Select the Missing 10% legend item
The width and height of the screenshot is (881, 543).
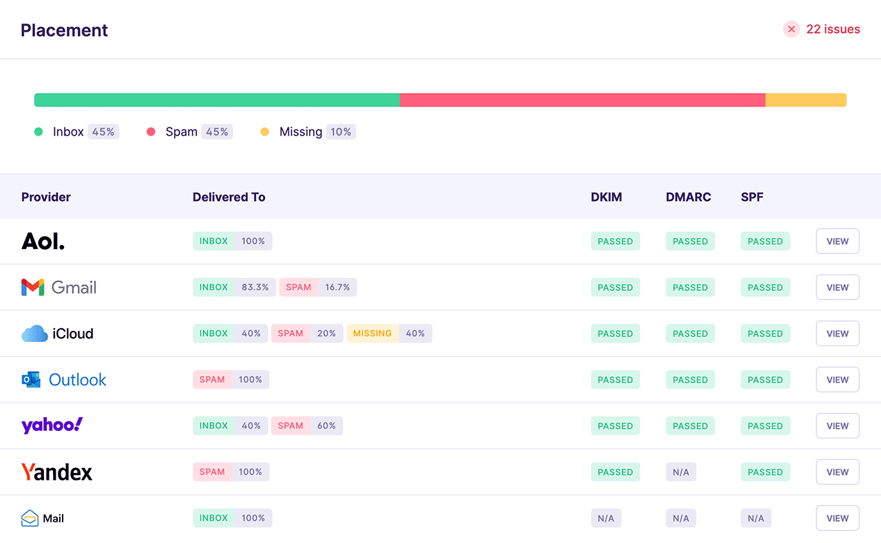click(308, 131)
